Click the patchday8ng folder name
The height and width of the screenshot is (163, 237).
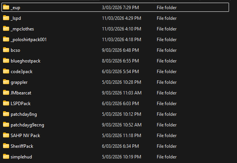click(x=24, y=114)
